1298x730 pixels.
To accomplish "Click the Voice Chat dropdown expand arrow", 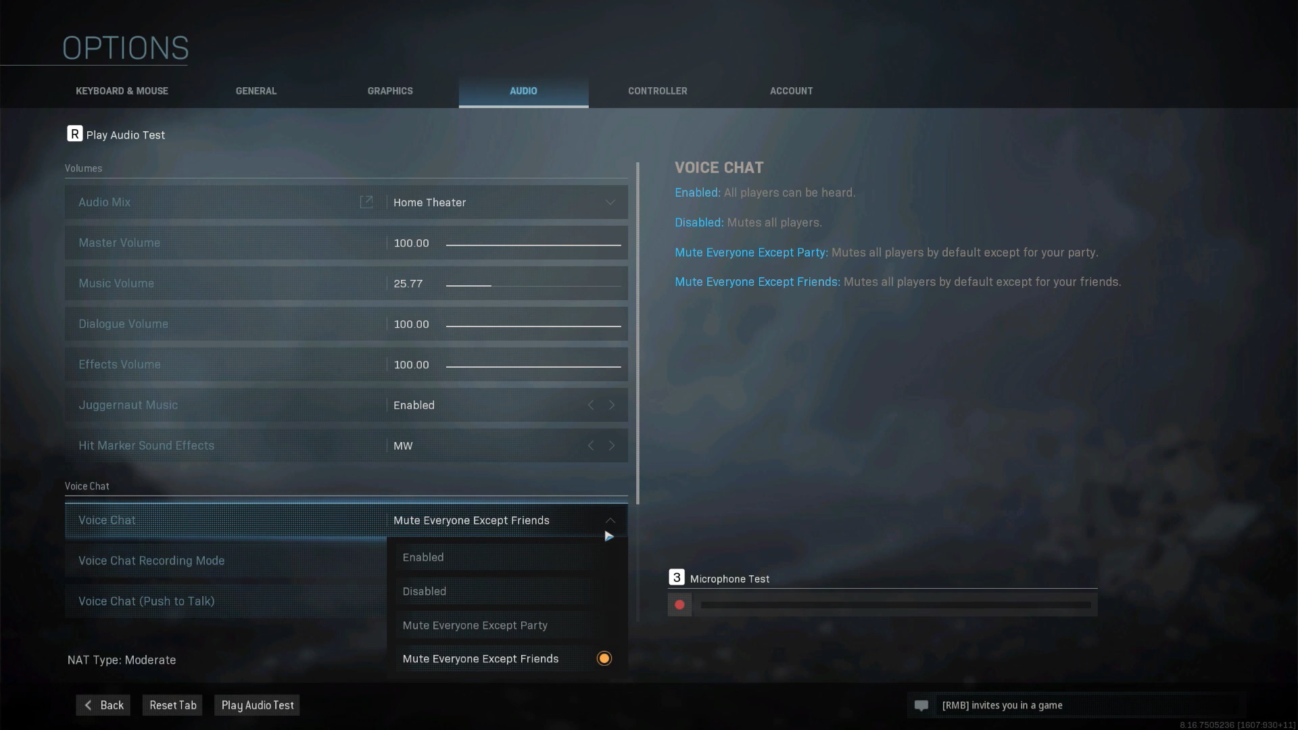I will 610,520.
